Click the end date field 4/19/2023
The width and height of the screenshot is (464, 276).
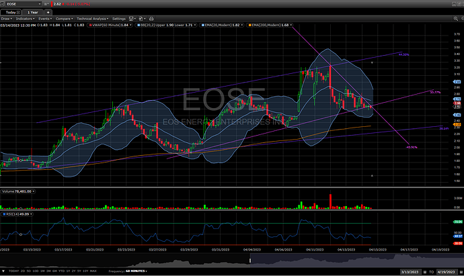pos(446,272)
